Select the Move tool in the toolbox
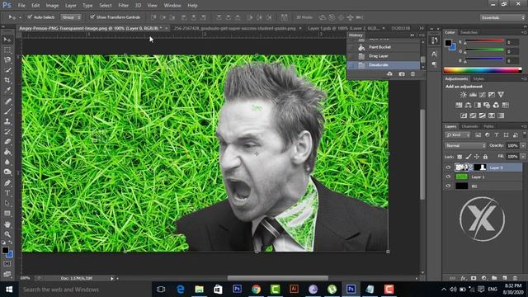 [x=7, y=40]
